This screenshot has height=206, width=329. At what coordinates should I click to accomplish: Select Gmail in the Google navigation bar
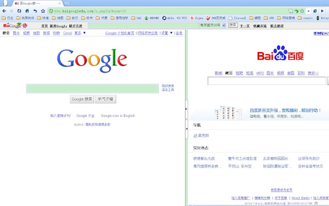point(67,33)
